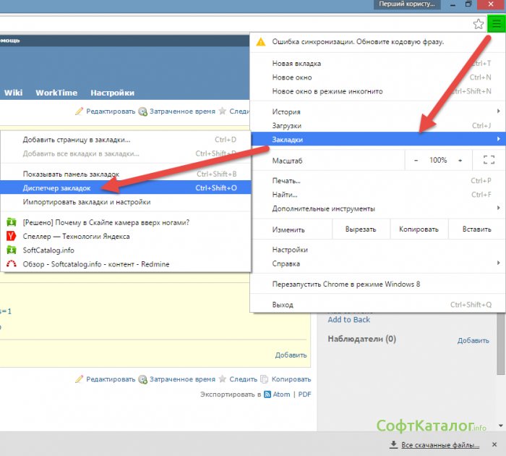Choose Показывать панель закладок
Viewport: 506px width, 456px height.
point(71,174)
